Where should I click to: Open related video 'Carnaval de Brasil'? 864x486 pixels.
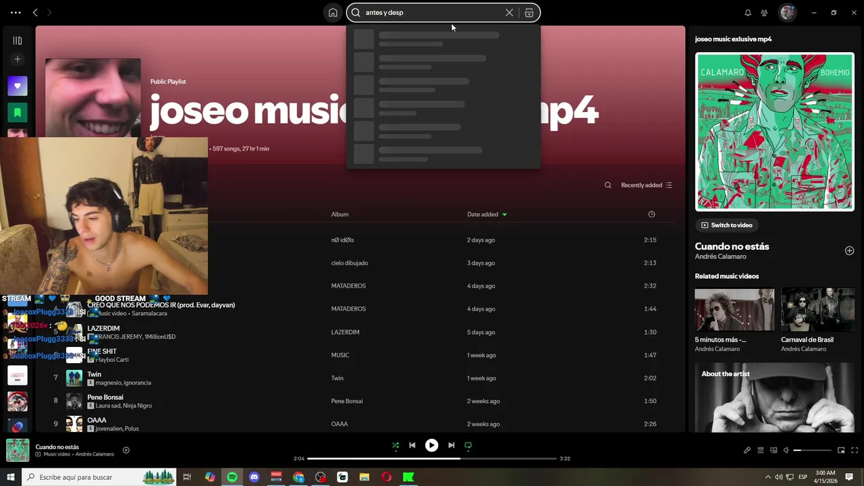tap(817, 321)
